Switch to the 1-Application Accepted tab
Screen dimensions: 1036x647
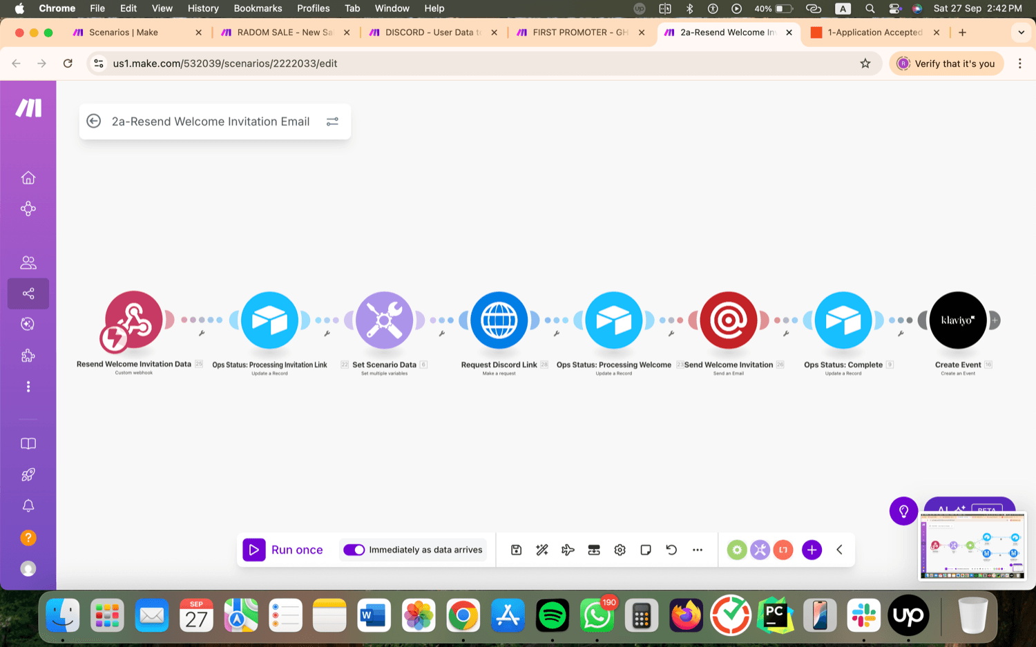coord(874,32)
